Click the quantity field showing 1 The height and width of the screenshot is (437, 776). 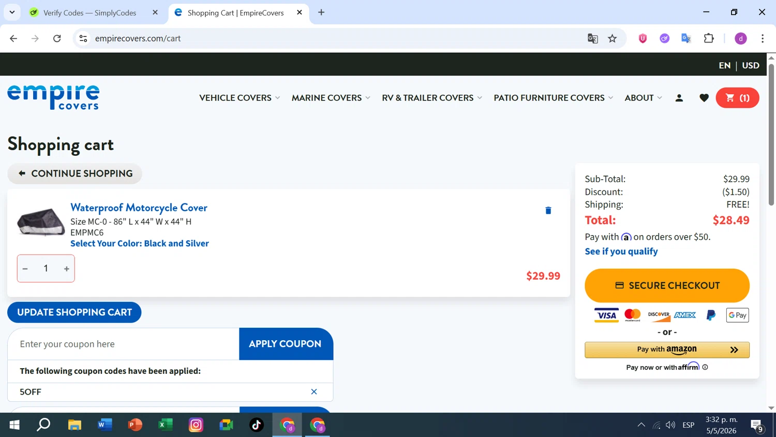pos(46,268)
